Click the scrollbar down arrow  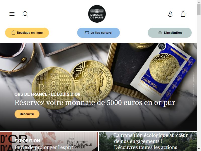(x=199, y=149)
